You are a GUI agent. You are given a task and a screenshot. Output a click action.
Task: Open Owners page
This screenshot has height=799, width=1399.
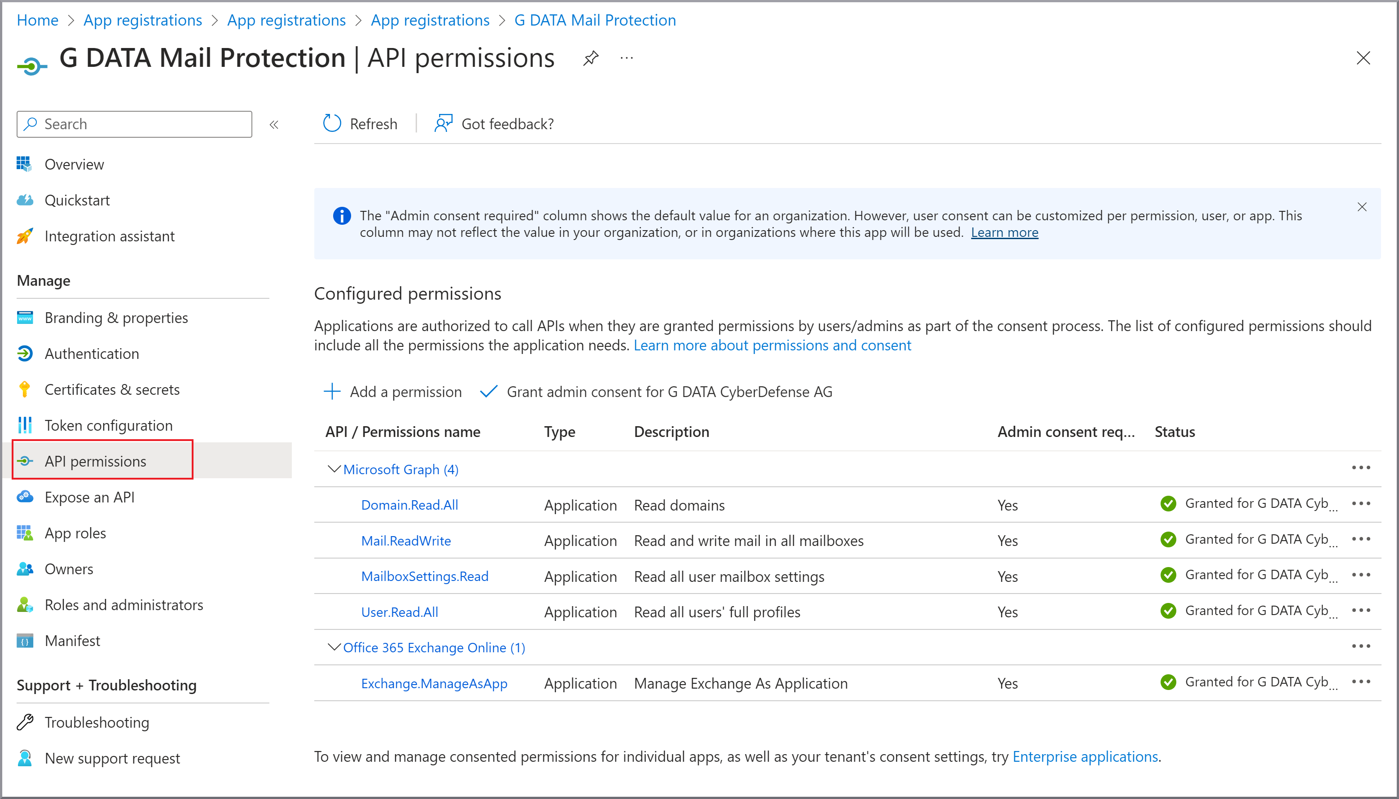(x=69, y=569)
